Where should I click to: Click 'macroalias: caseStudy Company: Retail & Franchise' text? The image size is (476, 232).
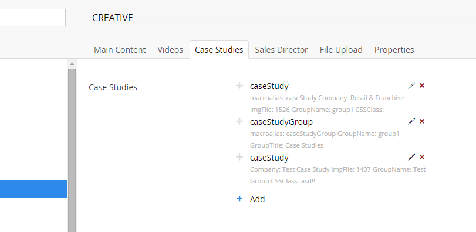click(x=327, y=98)
